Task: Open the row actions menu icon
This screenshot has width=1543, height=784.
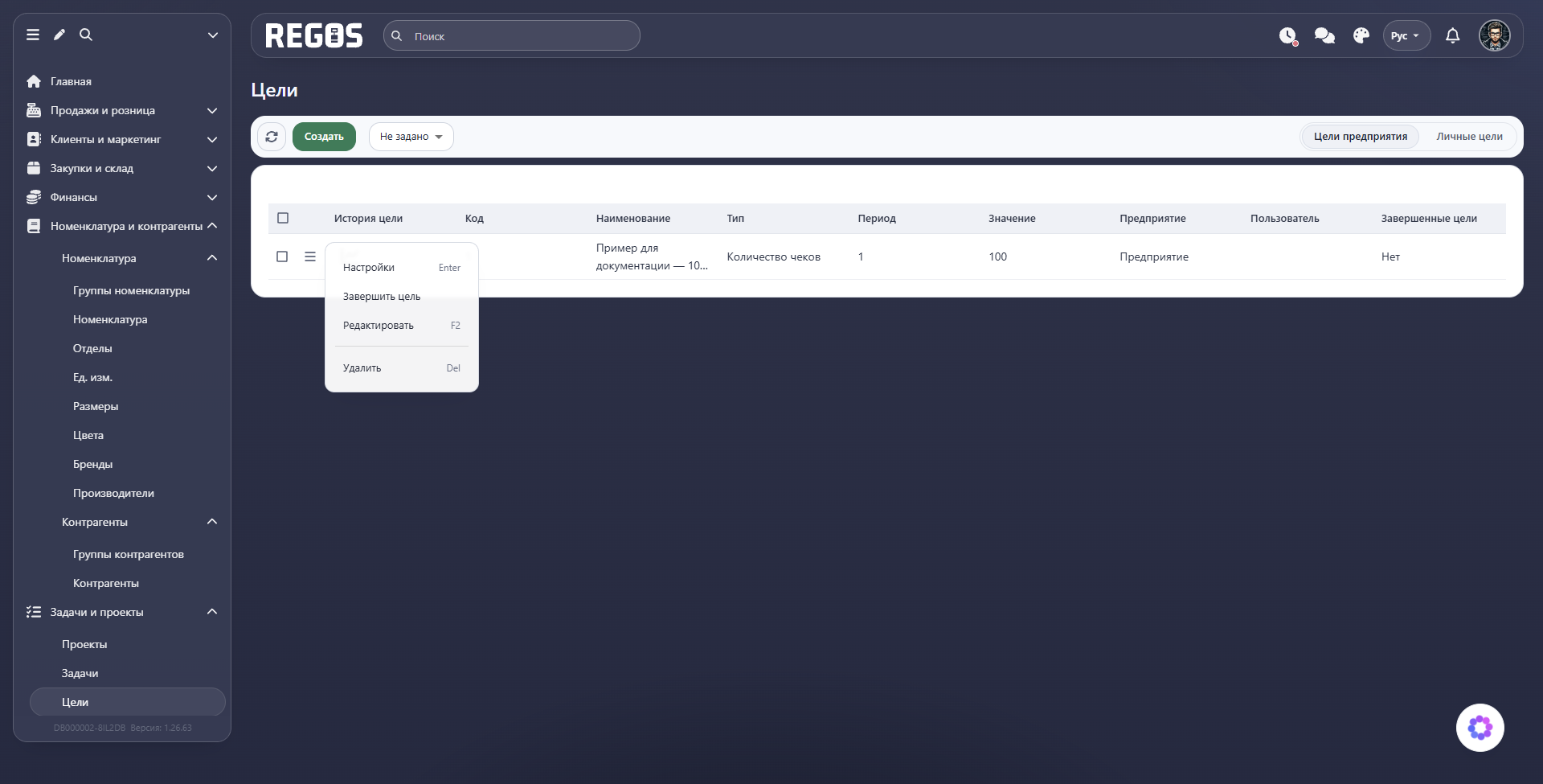Action: [x=310, y=257]
